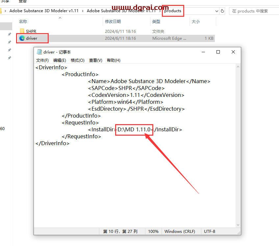Click the Notepad scrollbar up arrow
This screenshot has width=279, height=246.
(x=238, y=67)
